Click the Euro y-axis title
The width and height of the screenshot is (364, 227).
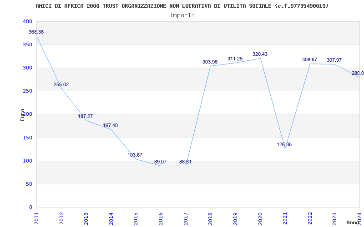coord(22,115)
